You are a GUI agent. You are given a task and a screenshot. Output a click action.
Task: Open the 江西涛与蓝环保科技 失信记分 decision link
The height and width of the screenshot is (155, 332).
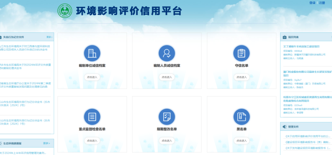coord(25,48)
